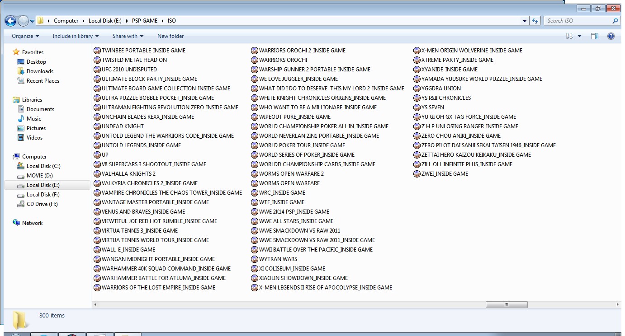Click the Refresh button beside address bar
The width and height of the screenshot is (625, 336).
(535, 21)
